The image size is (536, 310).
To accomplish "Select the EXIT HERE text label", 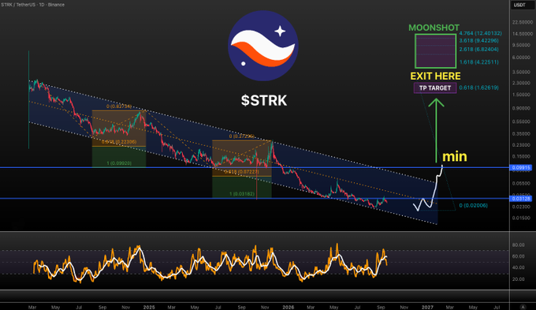I will point(435,76).
